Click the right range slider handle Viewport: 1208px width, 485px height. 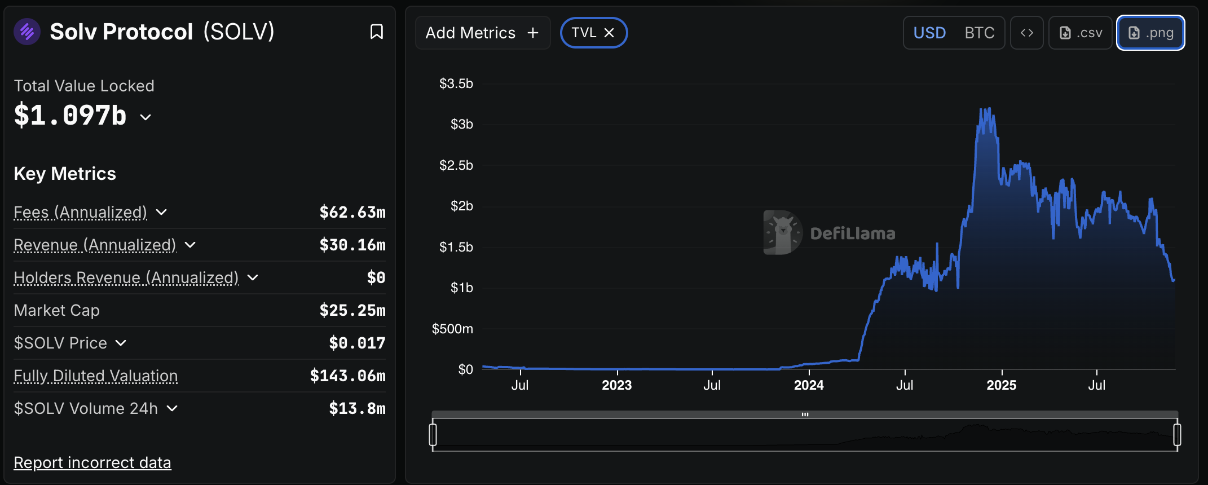[x=1177, y=435]
